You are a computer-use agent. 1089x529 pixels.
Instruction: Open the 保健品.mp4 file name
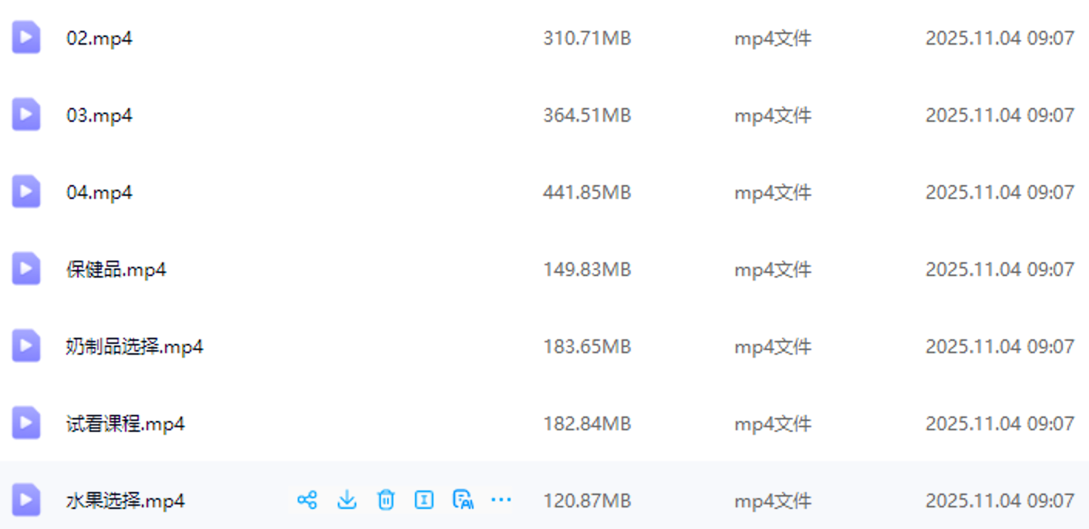coord(116,269)
